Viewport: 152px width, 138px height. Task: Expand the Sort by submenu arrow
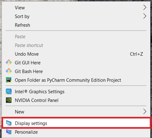tap(145, 16)
